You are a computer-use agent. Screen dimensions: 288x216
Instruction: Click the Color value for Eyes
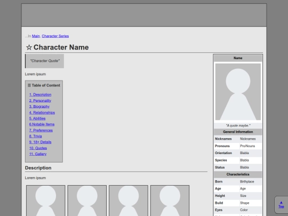click(x=251, y=210)
